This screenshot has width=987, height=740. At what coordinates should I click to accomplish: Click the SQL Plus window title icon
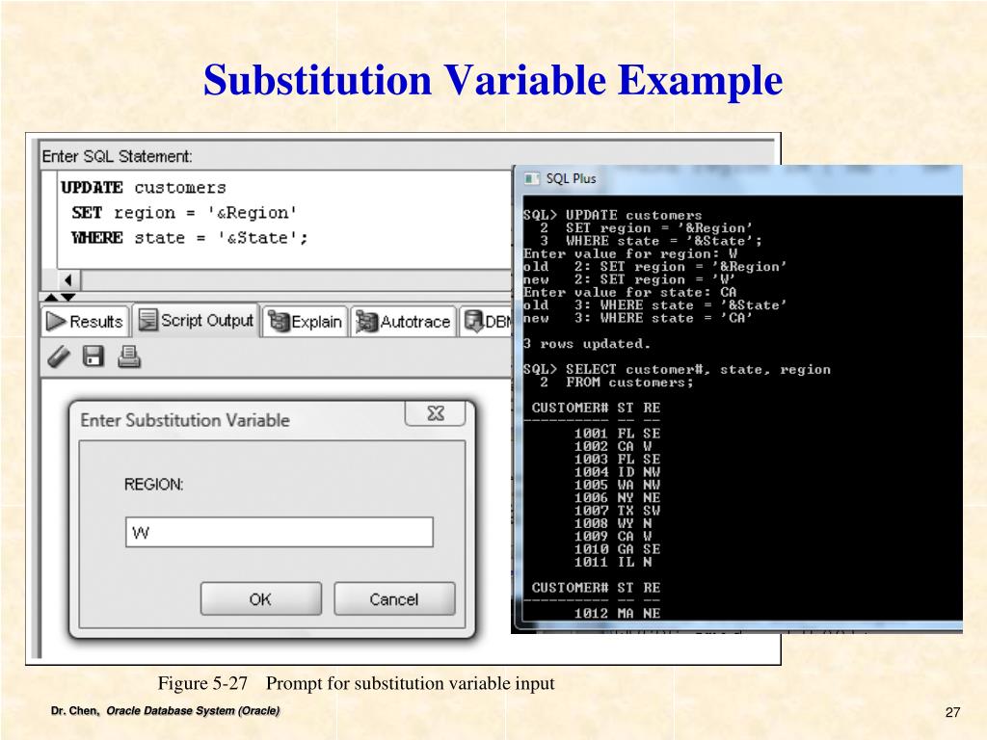pos(531,178)
